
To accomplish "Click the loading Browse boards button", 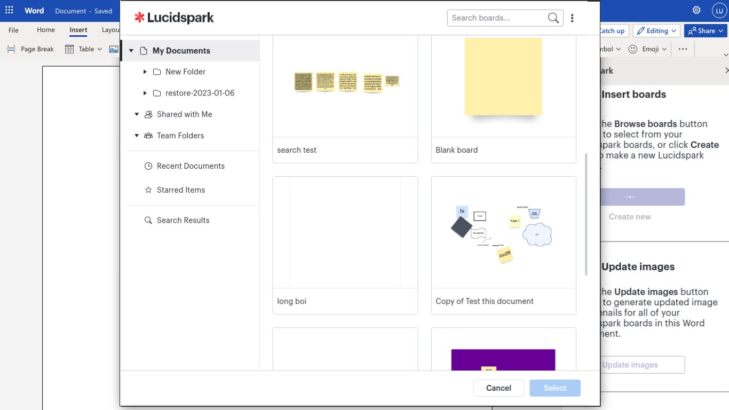I will coord(643,197).
